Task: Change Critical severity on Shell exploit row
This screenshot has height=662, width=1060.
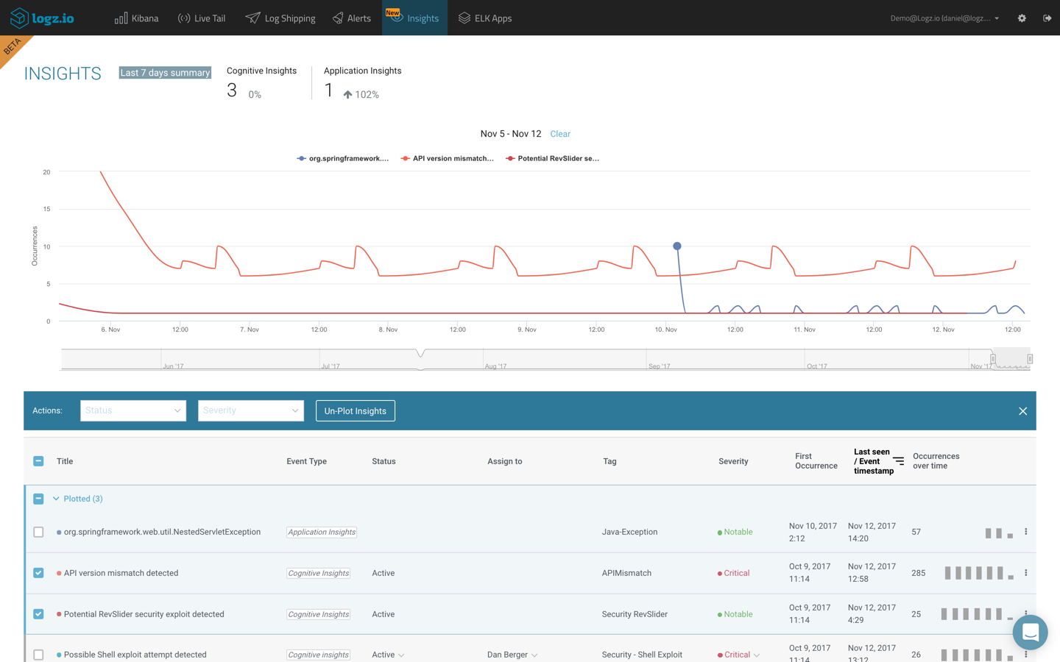Action: tap(739, 655)
